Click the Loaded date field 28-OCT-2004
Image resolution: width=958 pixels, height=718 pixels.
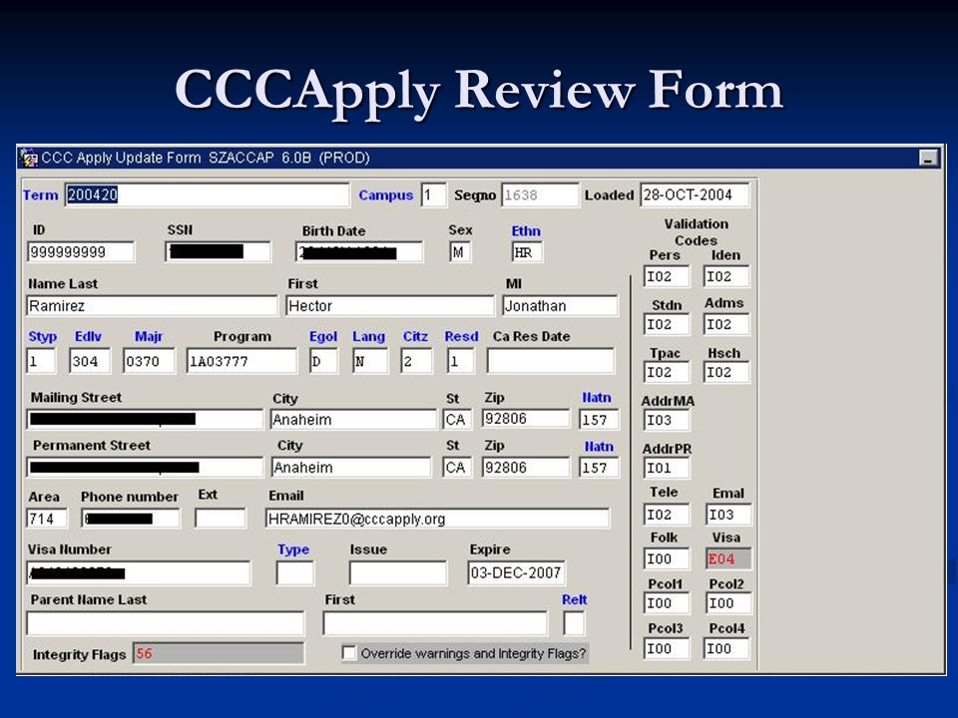pos(695,195)
